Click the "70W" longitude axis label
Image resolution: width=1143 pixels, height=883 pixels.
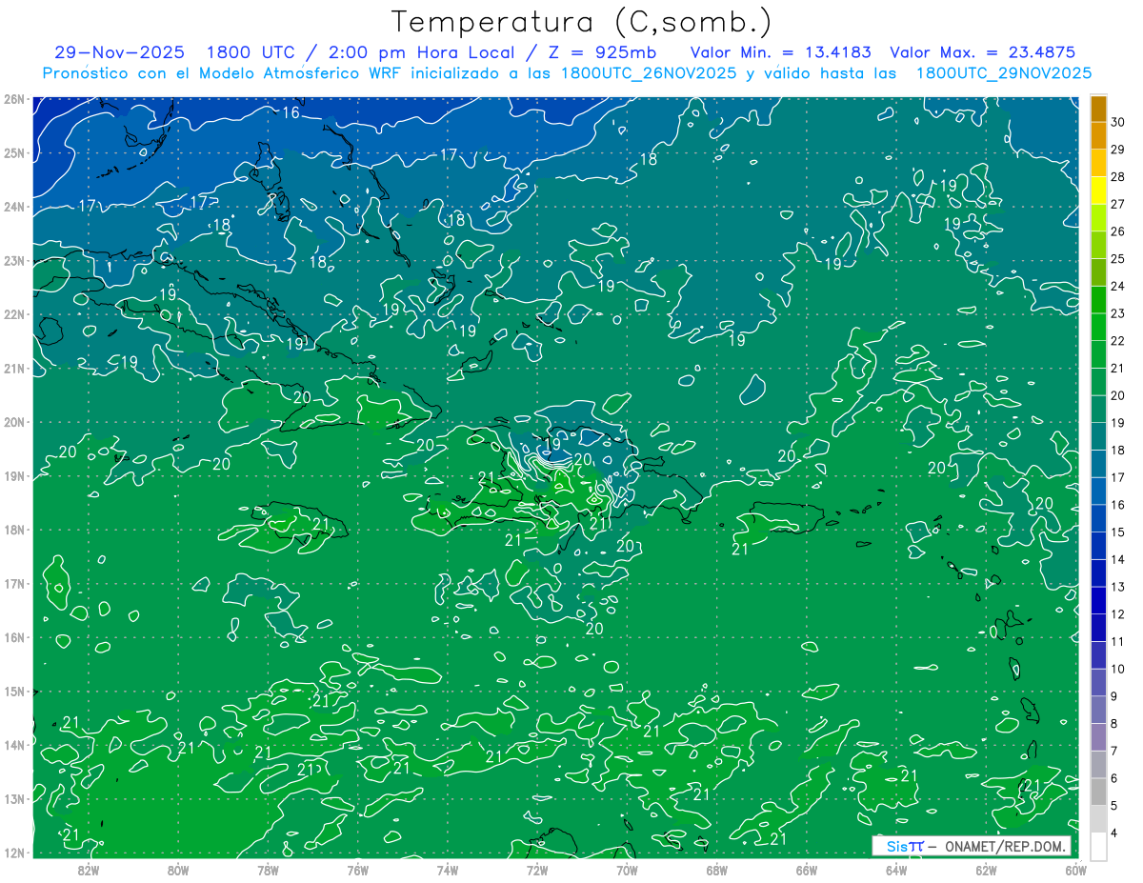tap(627, 871)
